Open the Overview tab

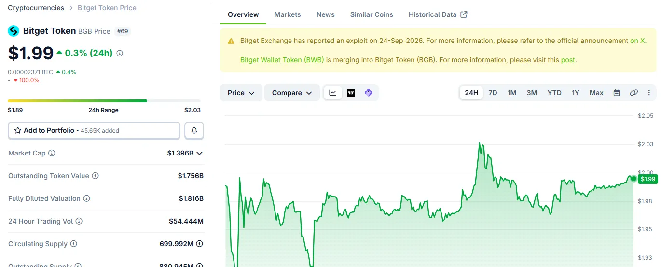pos(243,14)
